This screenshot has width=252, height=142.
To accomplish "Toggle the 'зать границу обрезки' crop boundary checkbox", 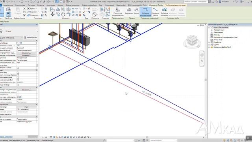I will [18, 75].
